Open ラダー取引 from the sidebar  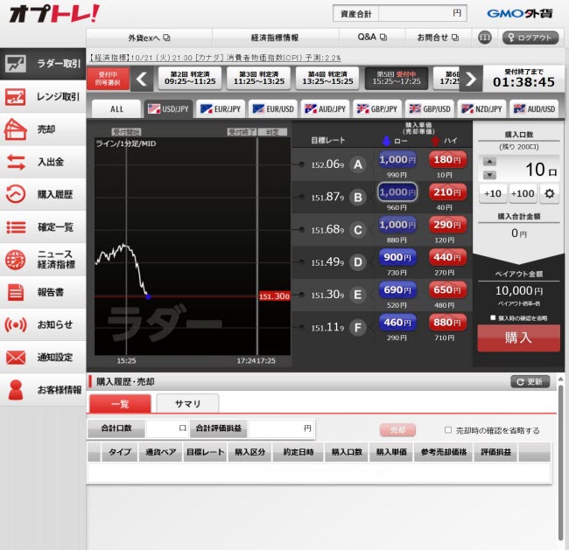click(x=44, y=64)
